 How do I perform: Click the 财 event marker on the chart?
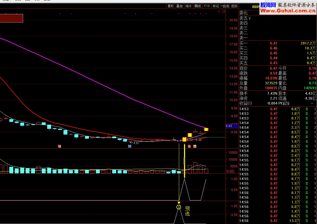[x=130, y=146]
